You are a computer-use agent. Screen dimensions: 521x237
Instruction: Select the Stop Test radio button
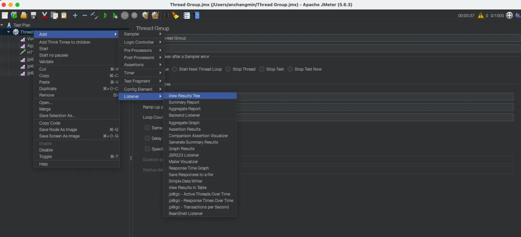(262, 69)
